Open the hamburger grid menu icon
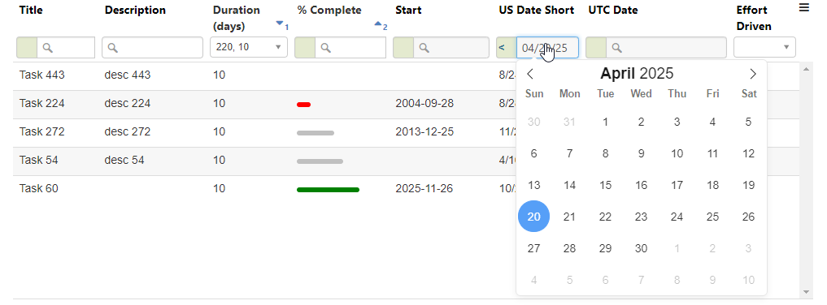The width and height of the screenshot is (827, 305). point(803,7)
